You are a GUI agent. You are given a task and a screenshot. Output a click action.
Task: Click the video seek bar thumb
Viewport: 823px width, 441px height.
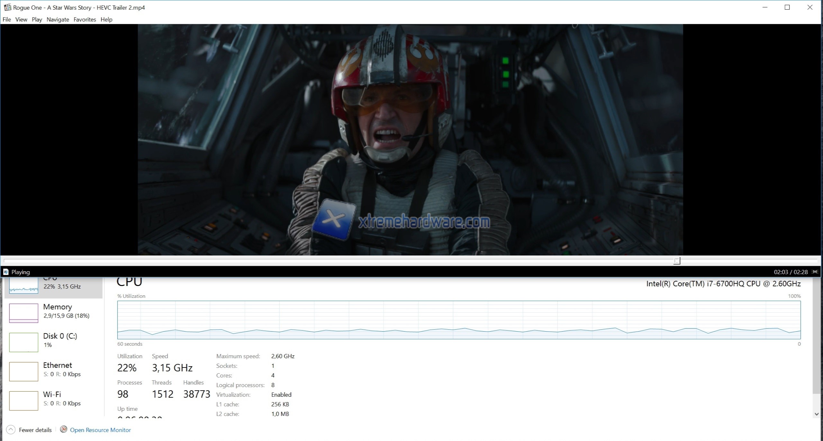tap(677, 261)
